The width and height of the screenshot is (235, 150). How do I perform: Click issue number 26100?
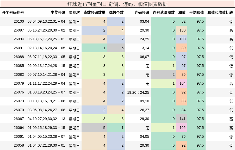click(19, 21)
